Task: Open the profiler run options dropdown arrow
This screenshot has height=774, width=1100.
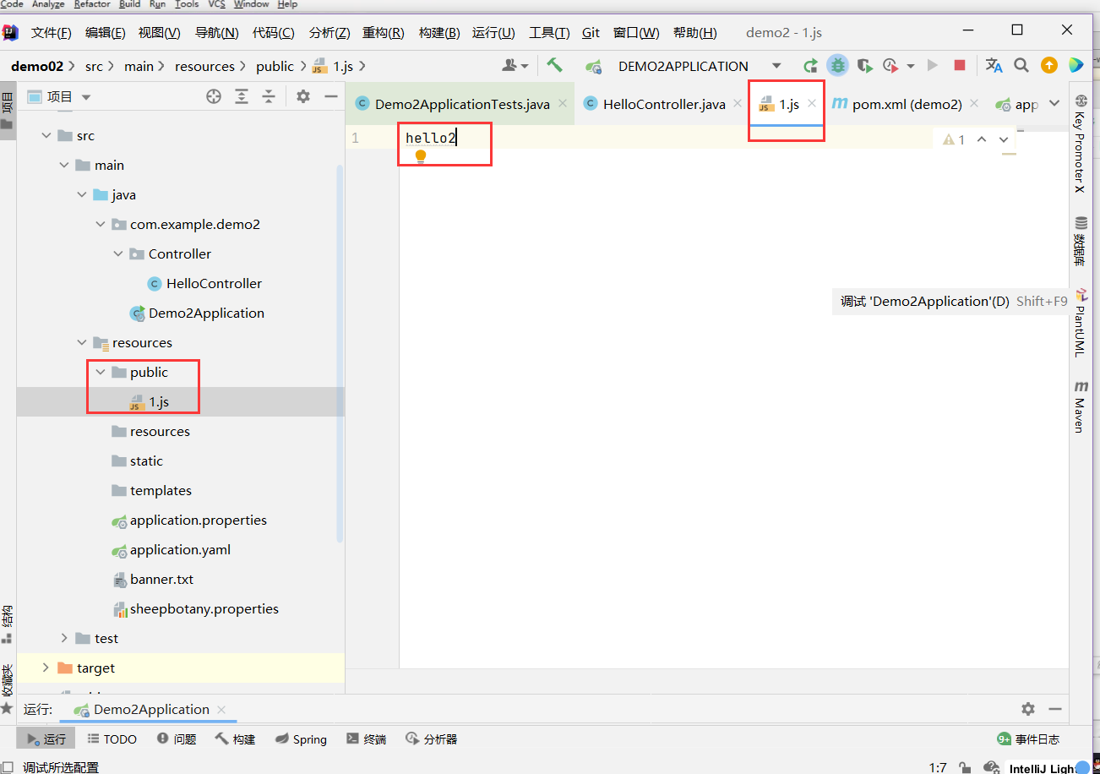Action: (x=911, y=66)
